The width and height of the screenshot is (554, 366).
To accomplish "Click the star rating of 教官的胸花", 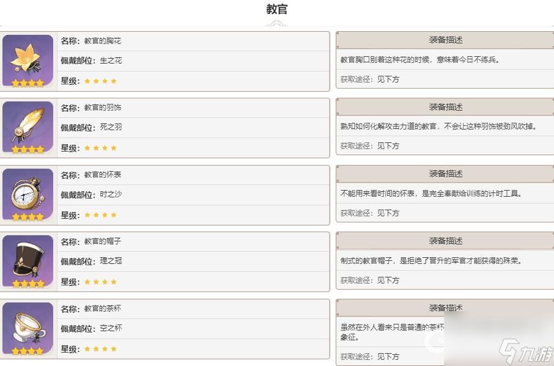I will 101,81.
